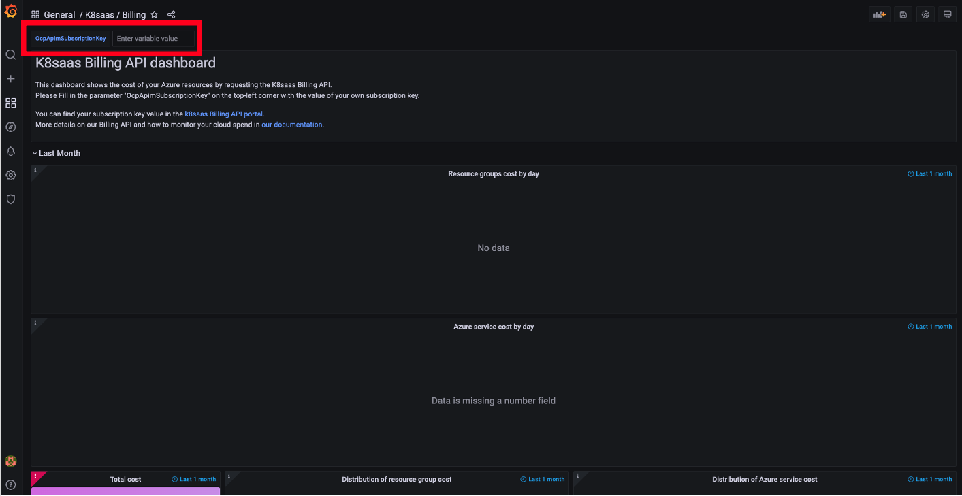962x496 pixels.
Task: Click Data is missing a number field message
Action: tap(493, 401)
